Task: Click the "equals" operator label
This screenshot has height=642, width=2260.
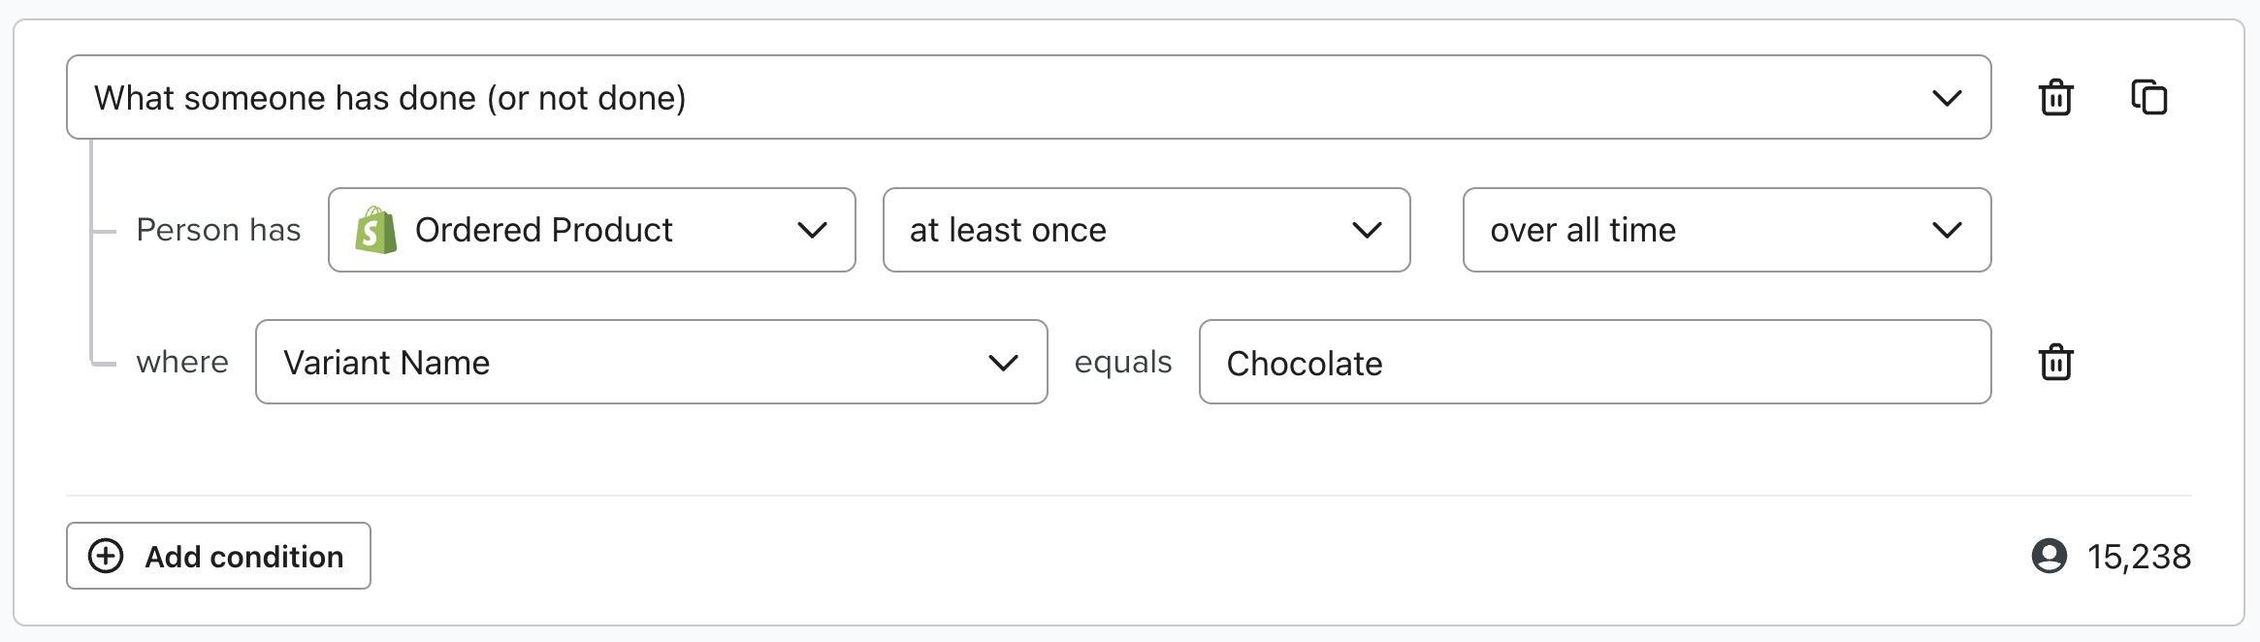Action: tap(1123, 363)
